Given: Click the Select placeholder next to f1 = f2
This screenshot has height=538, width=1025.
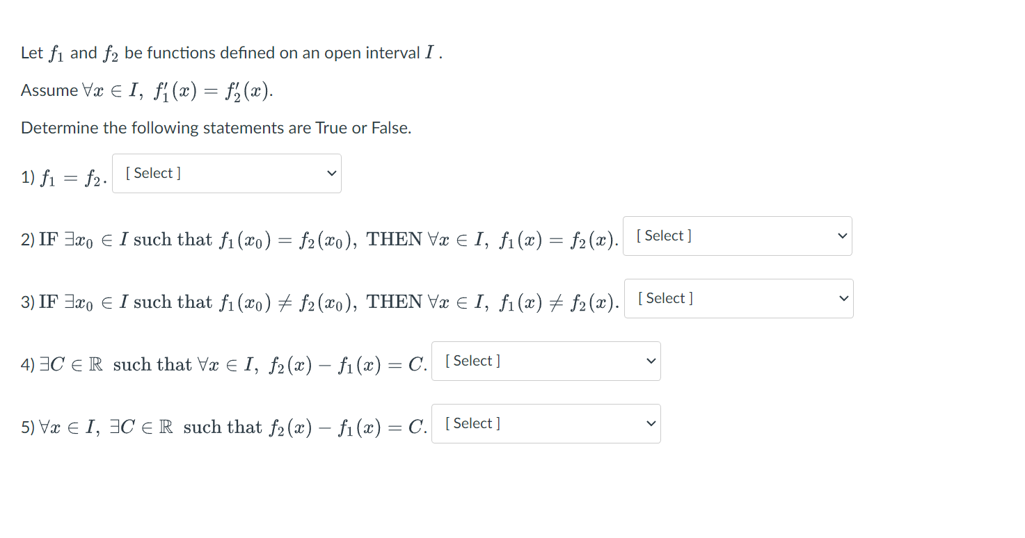Looking at the screenshot, I should [x=152, y=173].
